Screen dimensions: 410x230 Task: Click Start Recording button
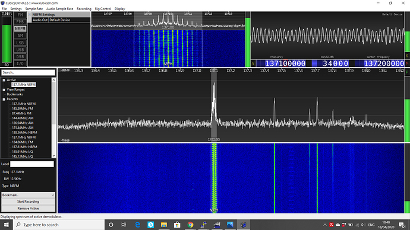click(28, 202)
